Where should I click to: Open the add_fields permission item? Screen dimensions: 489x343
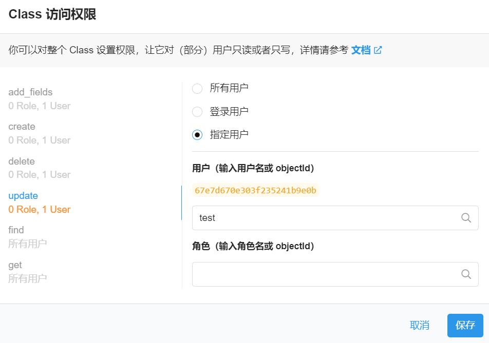coord(31,92)
